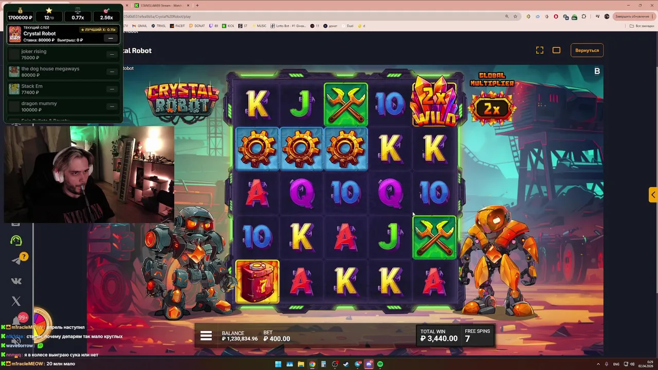Click minus button on dog house megaways row
Image resolution: width=658 pixels, height=370 pixels.
pos(112,72)
